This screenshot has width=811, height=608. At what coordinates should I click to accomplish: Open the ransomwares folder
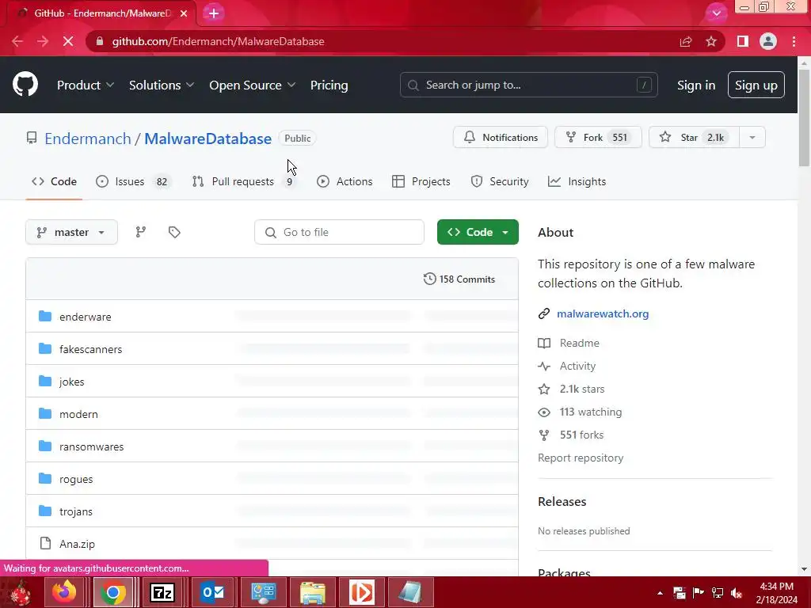click(x=92, y=447)
